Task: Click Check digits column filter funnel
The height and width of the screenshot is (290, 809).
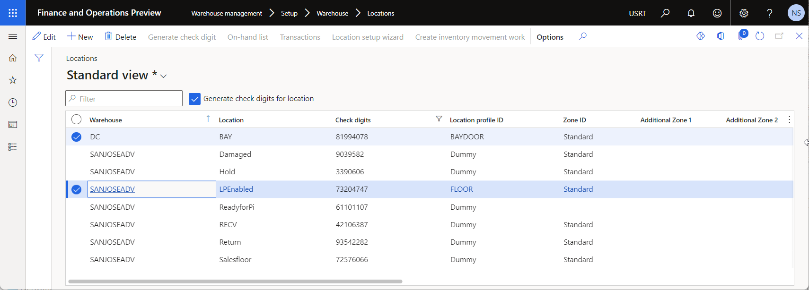Action: pos(439,119)
